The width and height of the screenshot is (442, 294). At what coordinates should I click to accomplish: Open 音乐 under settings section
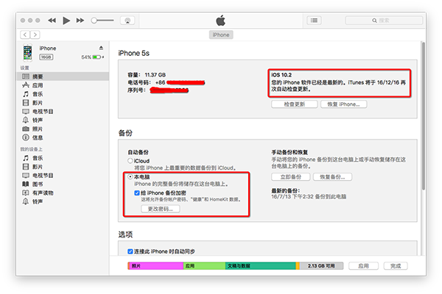(63, 94)
